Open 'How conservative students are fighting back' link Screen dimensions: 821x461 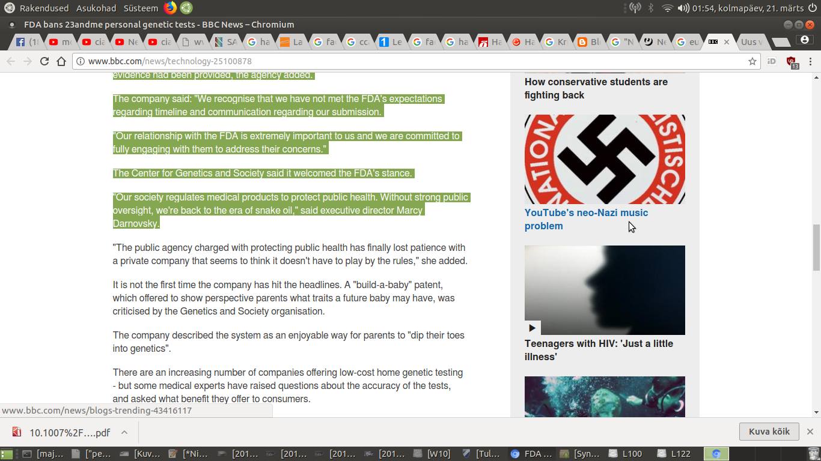pyautogui.click(x=596, y=88)
